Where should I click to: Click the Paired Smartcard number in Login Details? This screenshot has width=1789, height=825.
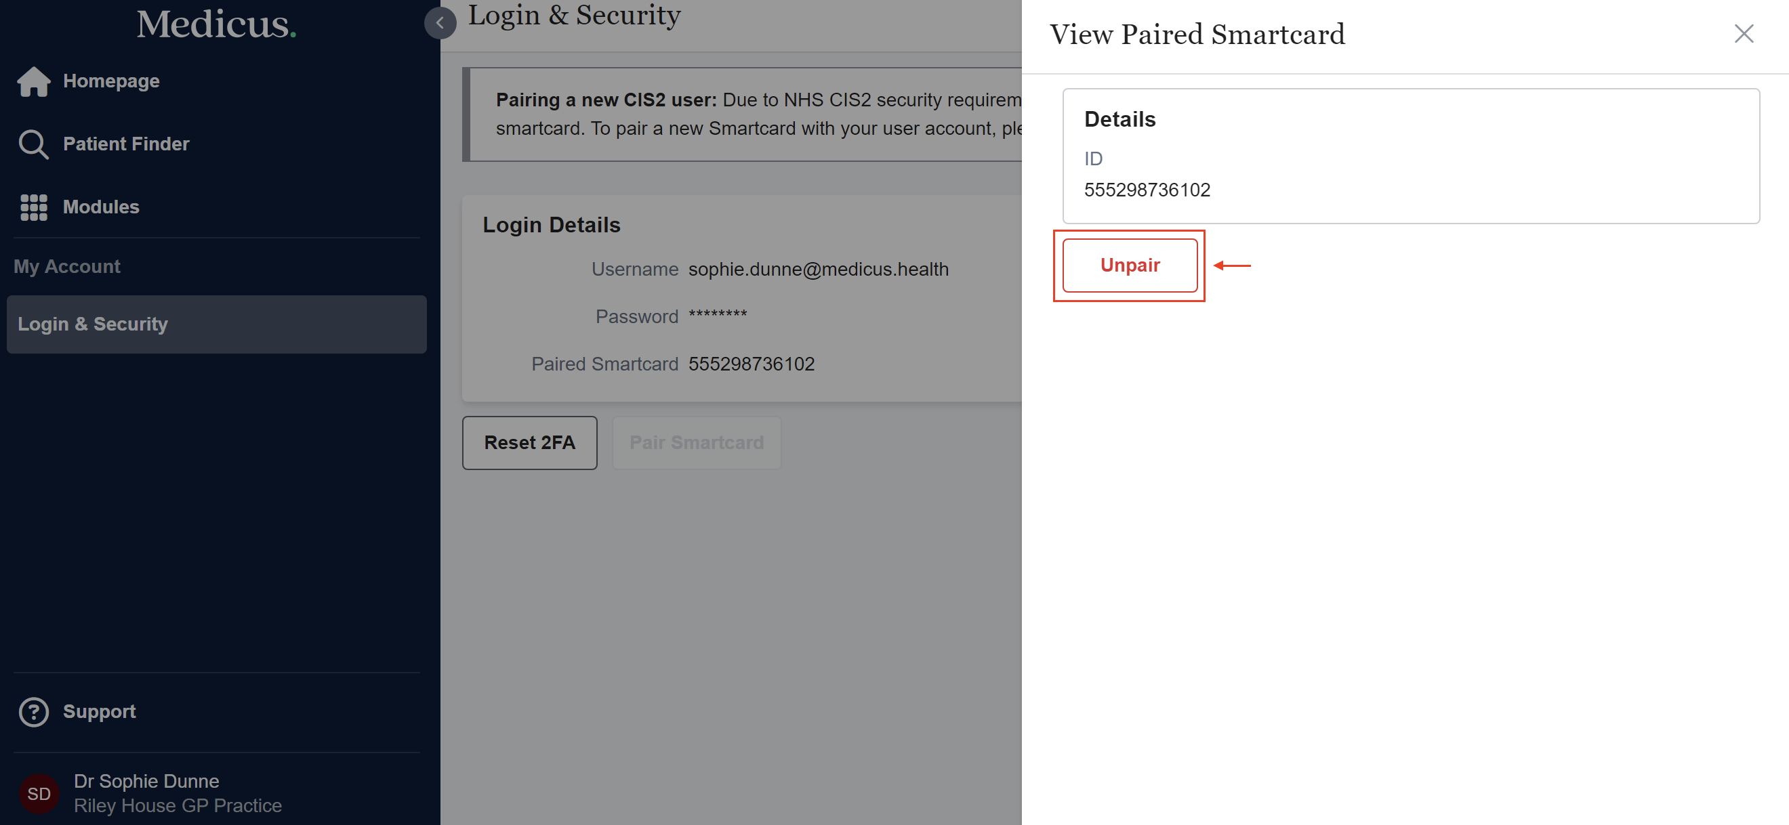pyautogui.click(x=751, y=364)
